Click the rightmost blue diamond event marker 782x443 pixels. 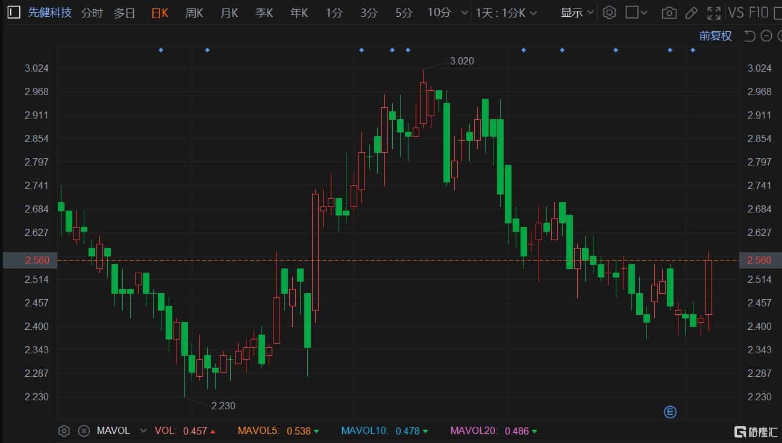693,50
